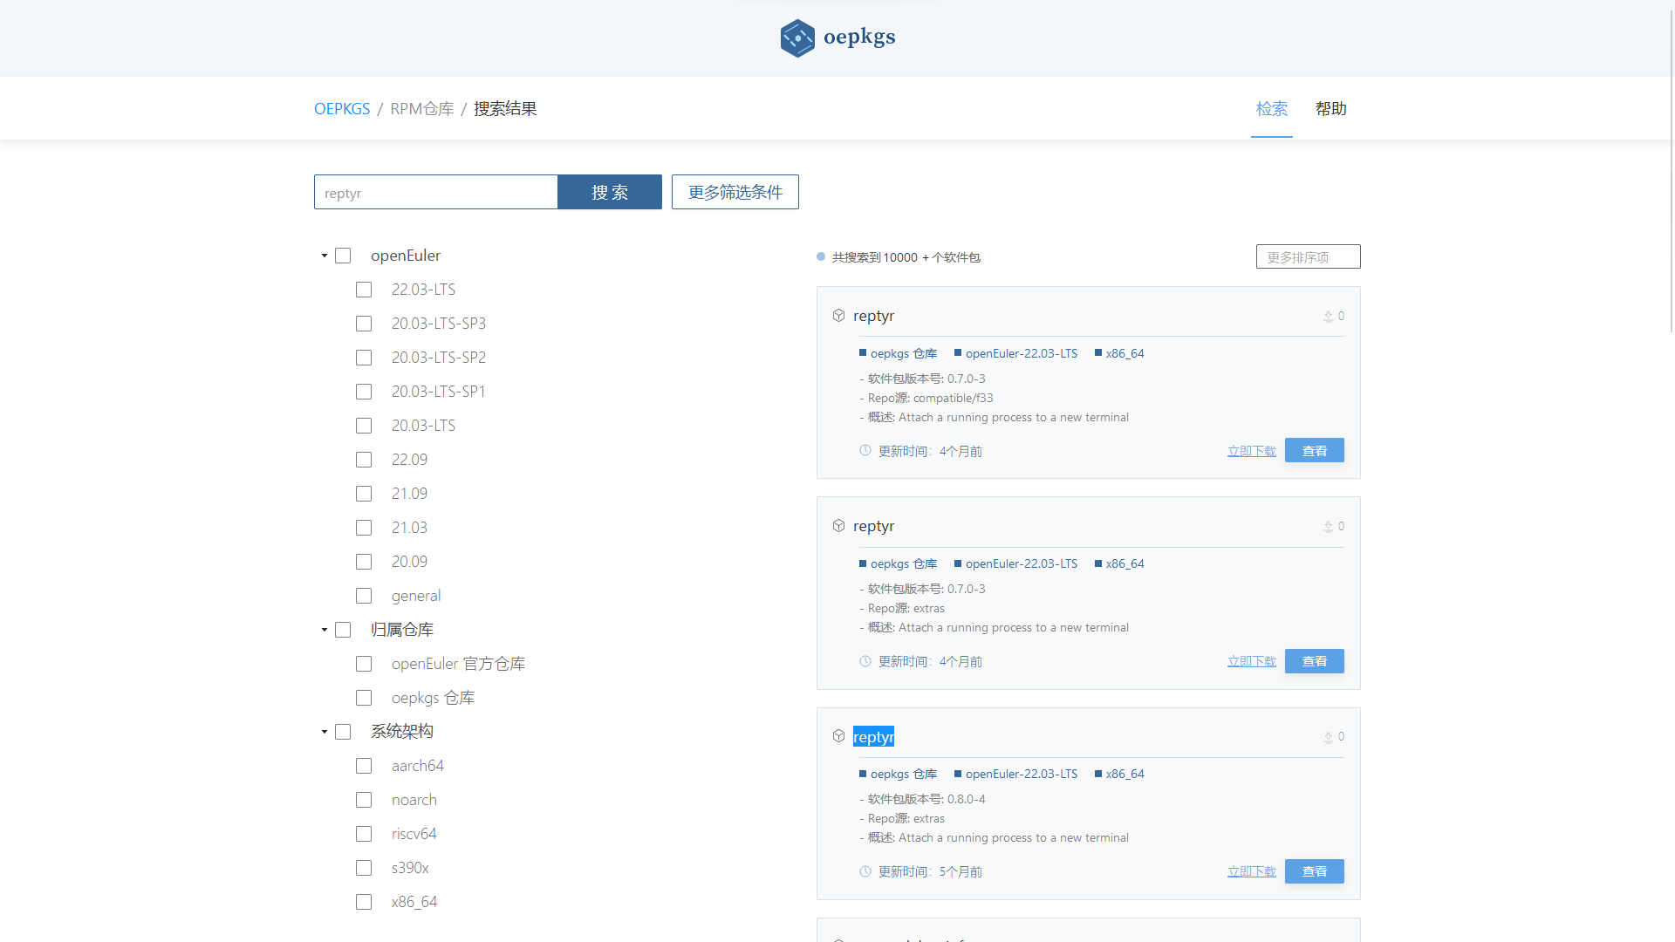
Task: Click package cube icon of second reptyr result
Action: click(838, 526)
